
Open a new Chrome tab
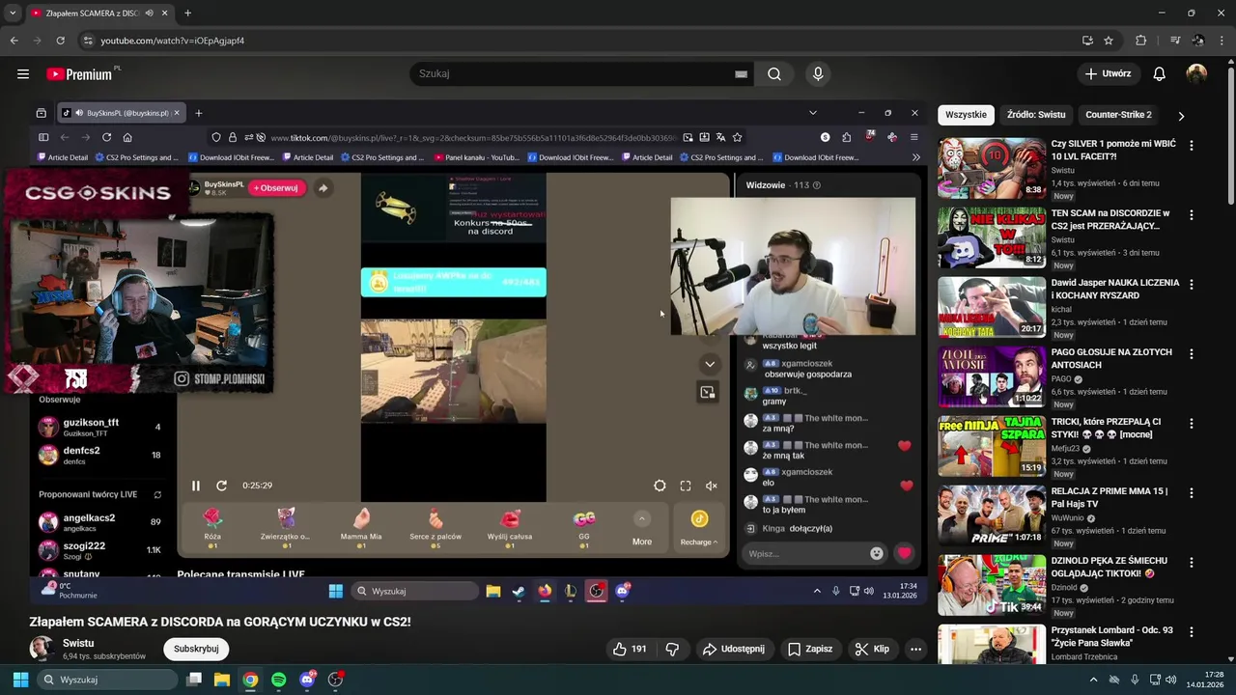(187, 14)
